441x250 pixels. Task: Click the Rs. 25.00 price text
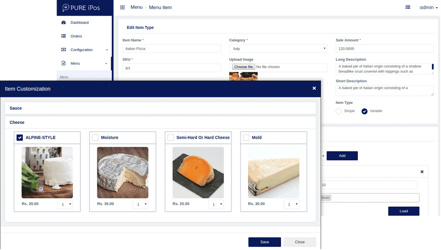pyautogui.click(x=181, y=204)
